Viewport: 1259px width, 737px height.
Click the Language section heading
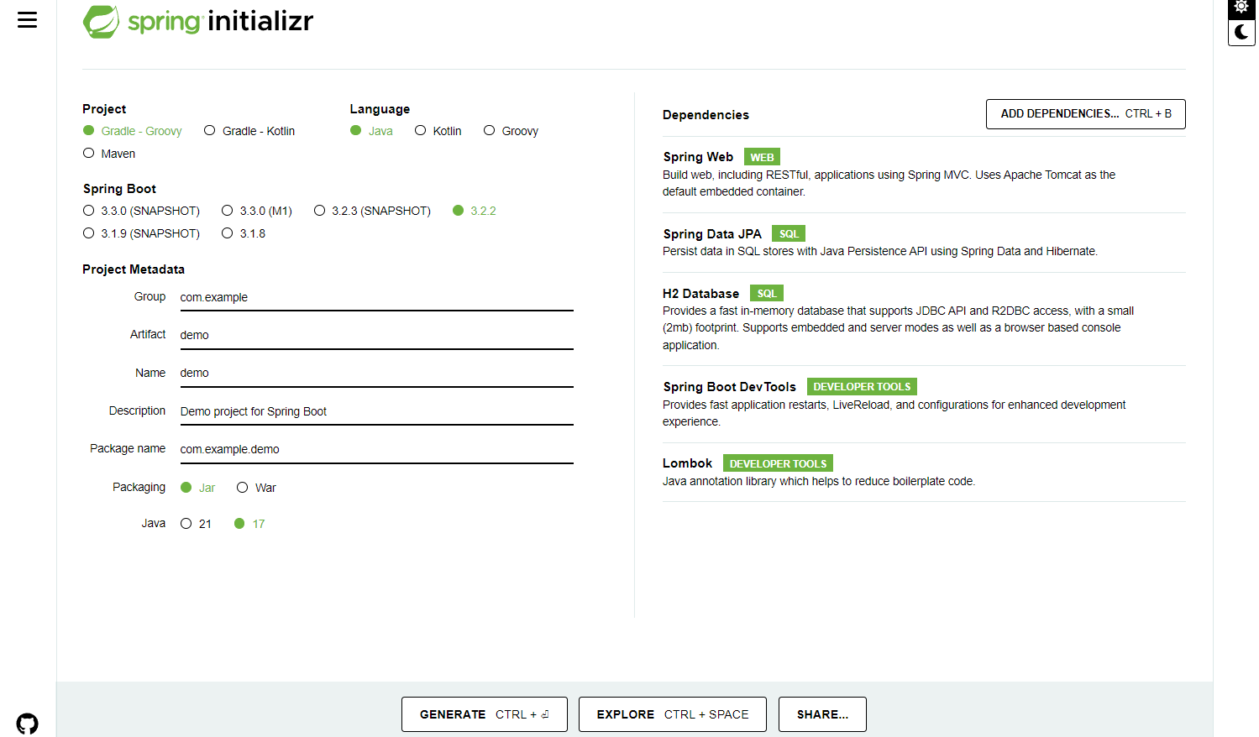click(x=380, y=109)
